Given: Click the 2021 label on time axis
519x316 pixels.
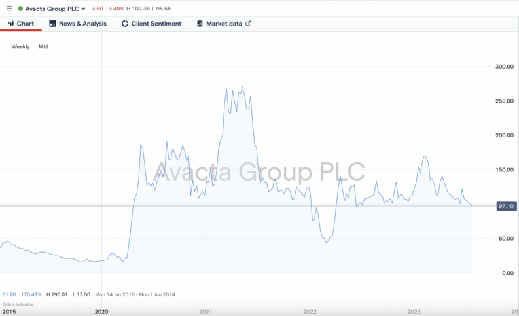Looking at the screenshot, I should pos(206,312).
